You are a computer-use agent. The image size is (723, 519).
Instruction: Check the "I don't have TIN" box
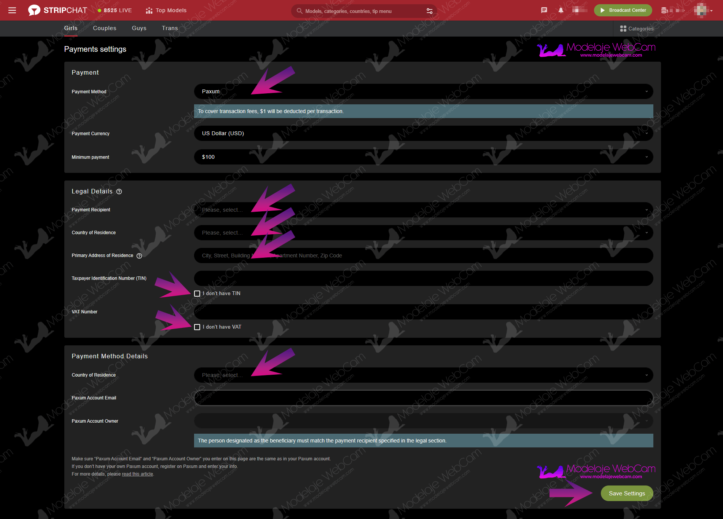pos(197,294)
